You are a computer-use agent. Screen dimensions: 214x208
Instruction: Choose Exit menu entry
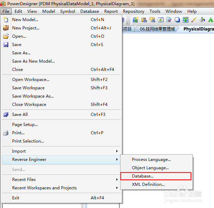[x=61, y=198]
